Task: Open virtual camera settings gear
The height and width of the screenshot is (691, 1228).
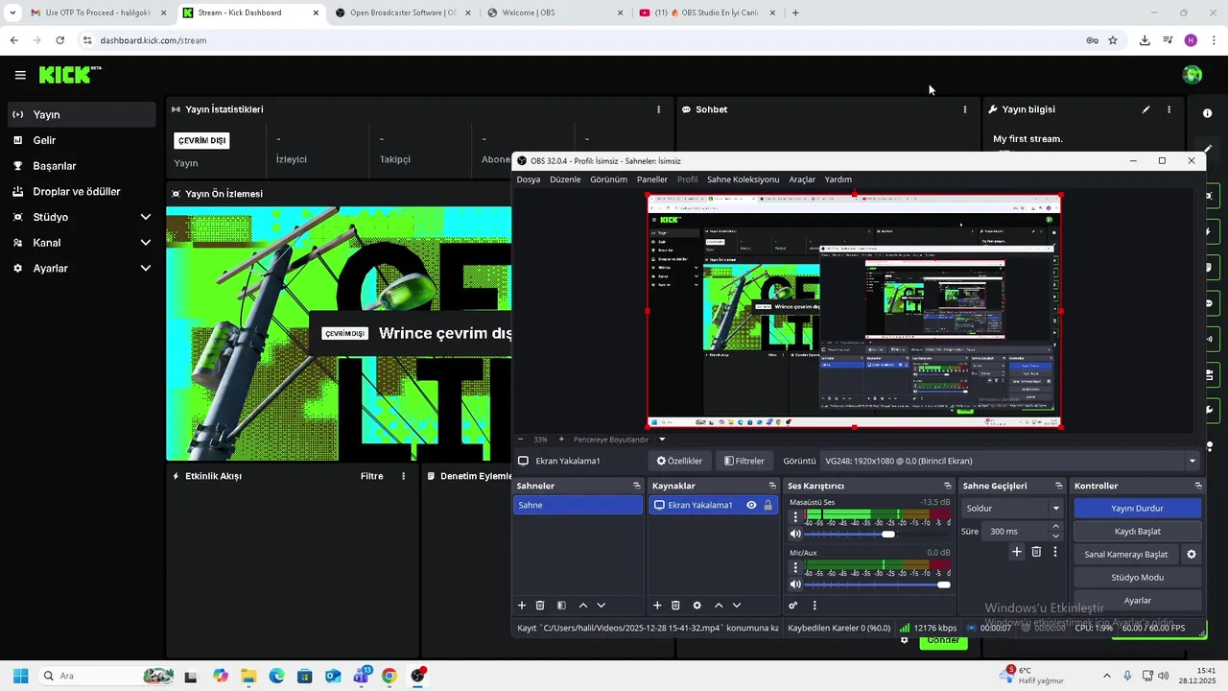Action: (x=1192, y=555)
